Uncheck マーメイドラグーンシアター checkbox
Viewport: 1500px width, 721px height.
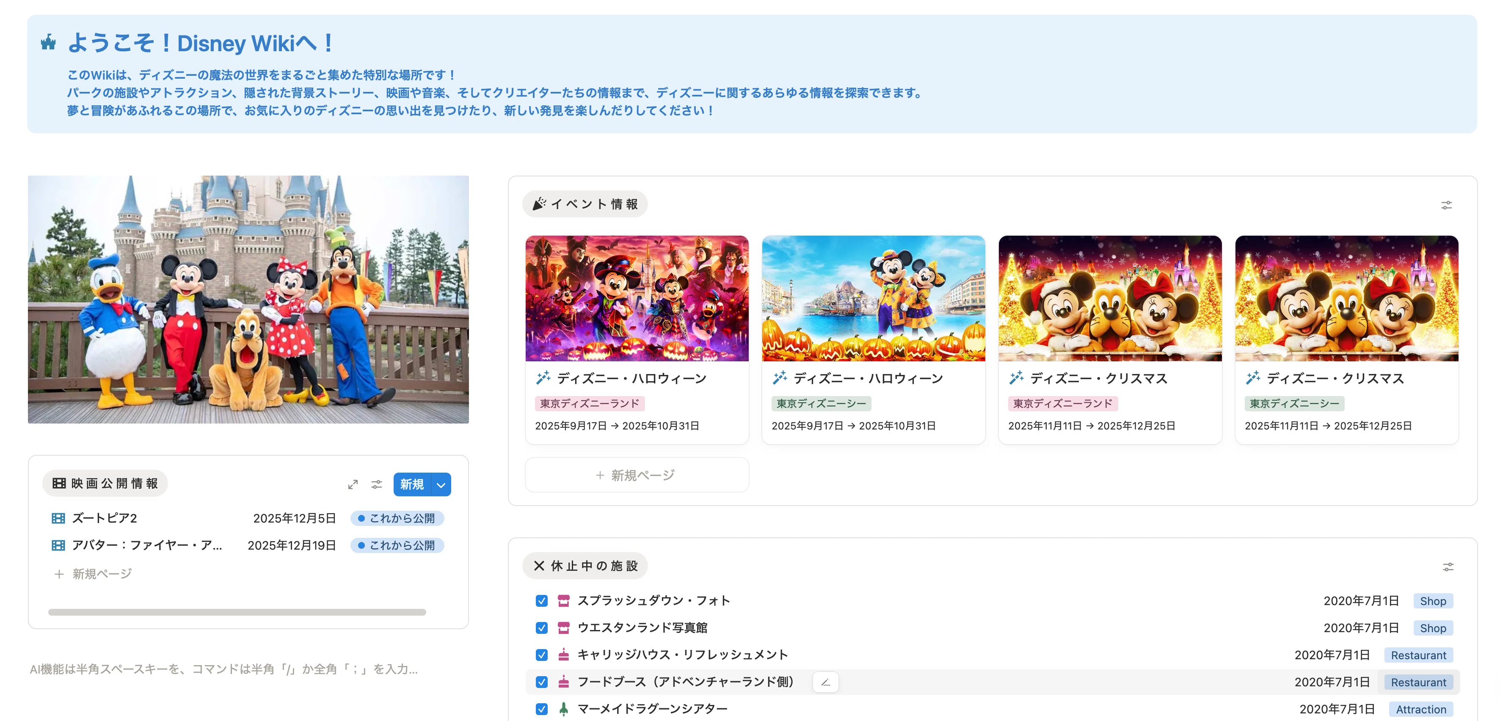[x=541, y=709]
